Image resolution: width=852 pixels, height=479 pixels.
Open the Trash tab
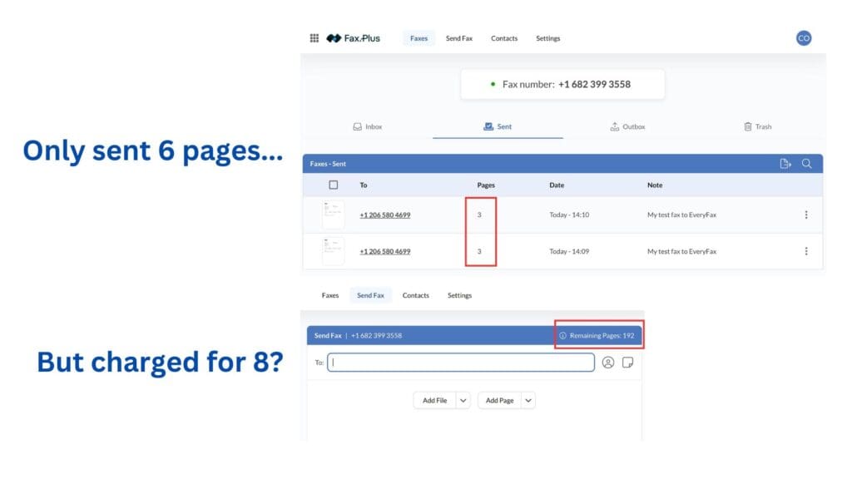pos(757,127)
